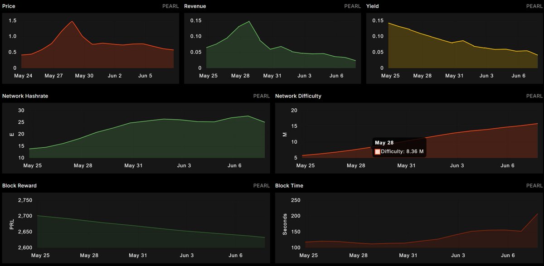Click the '0.10' value on the Yield axis
The image size is (544, 266).
(x=378, y=36)
